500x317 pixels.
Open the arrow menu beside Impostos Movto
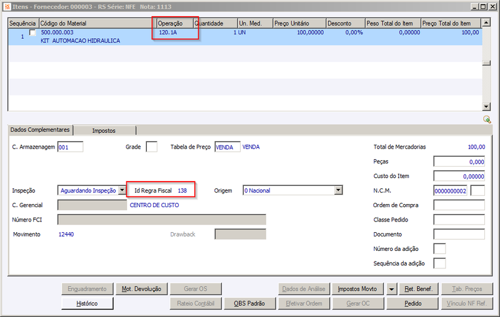(x=391, y=289)
